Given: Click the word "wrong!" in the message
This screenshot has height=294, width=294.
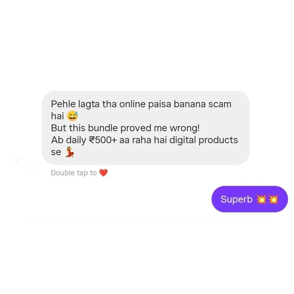Looking at the screenshot, I should 185,128.
